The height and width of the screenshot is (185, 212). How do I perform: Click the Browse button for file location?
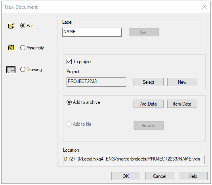(x=149, y=126)
